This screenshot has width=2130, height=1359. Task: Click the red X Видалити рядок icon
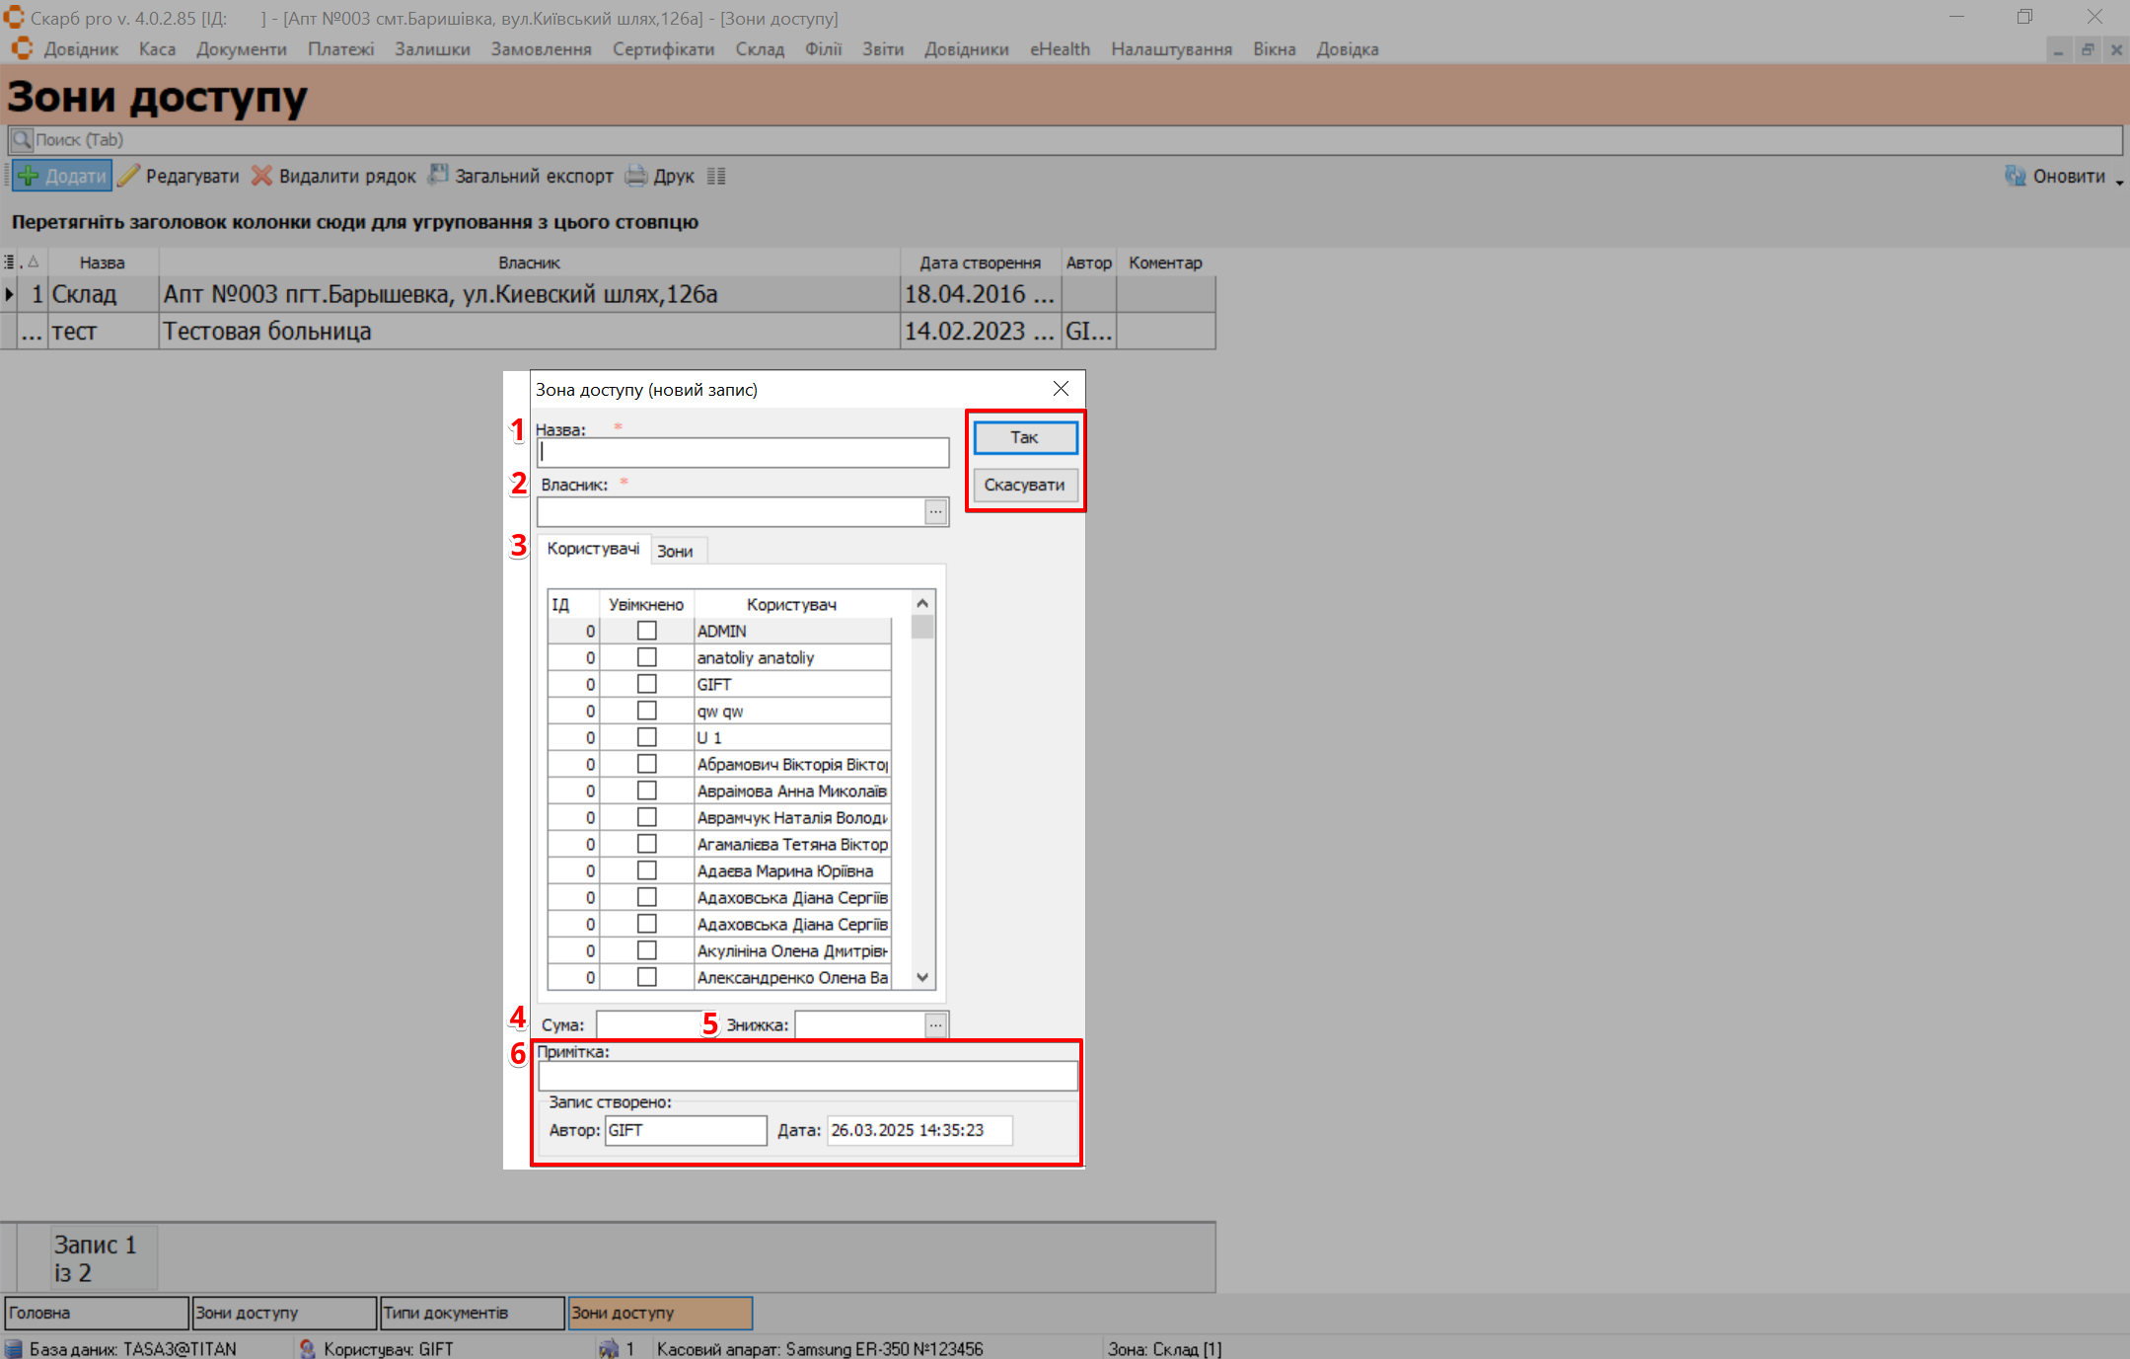point(261,177)
